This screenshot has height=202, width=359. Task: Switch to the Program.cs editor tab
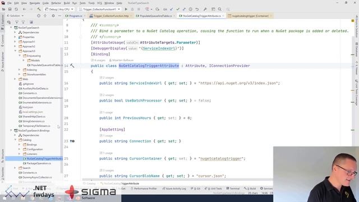pos(75,16)
